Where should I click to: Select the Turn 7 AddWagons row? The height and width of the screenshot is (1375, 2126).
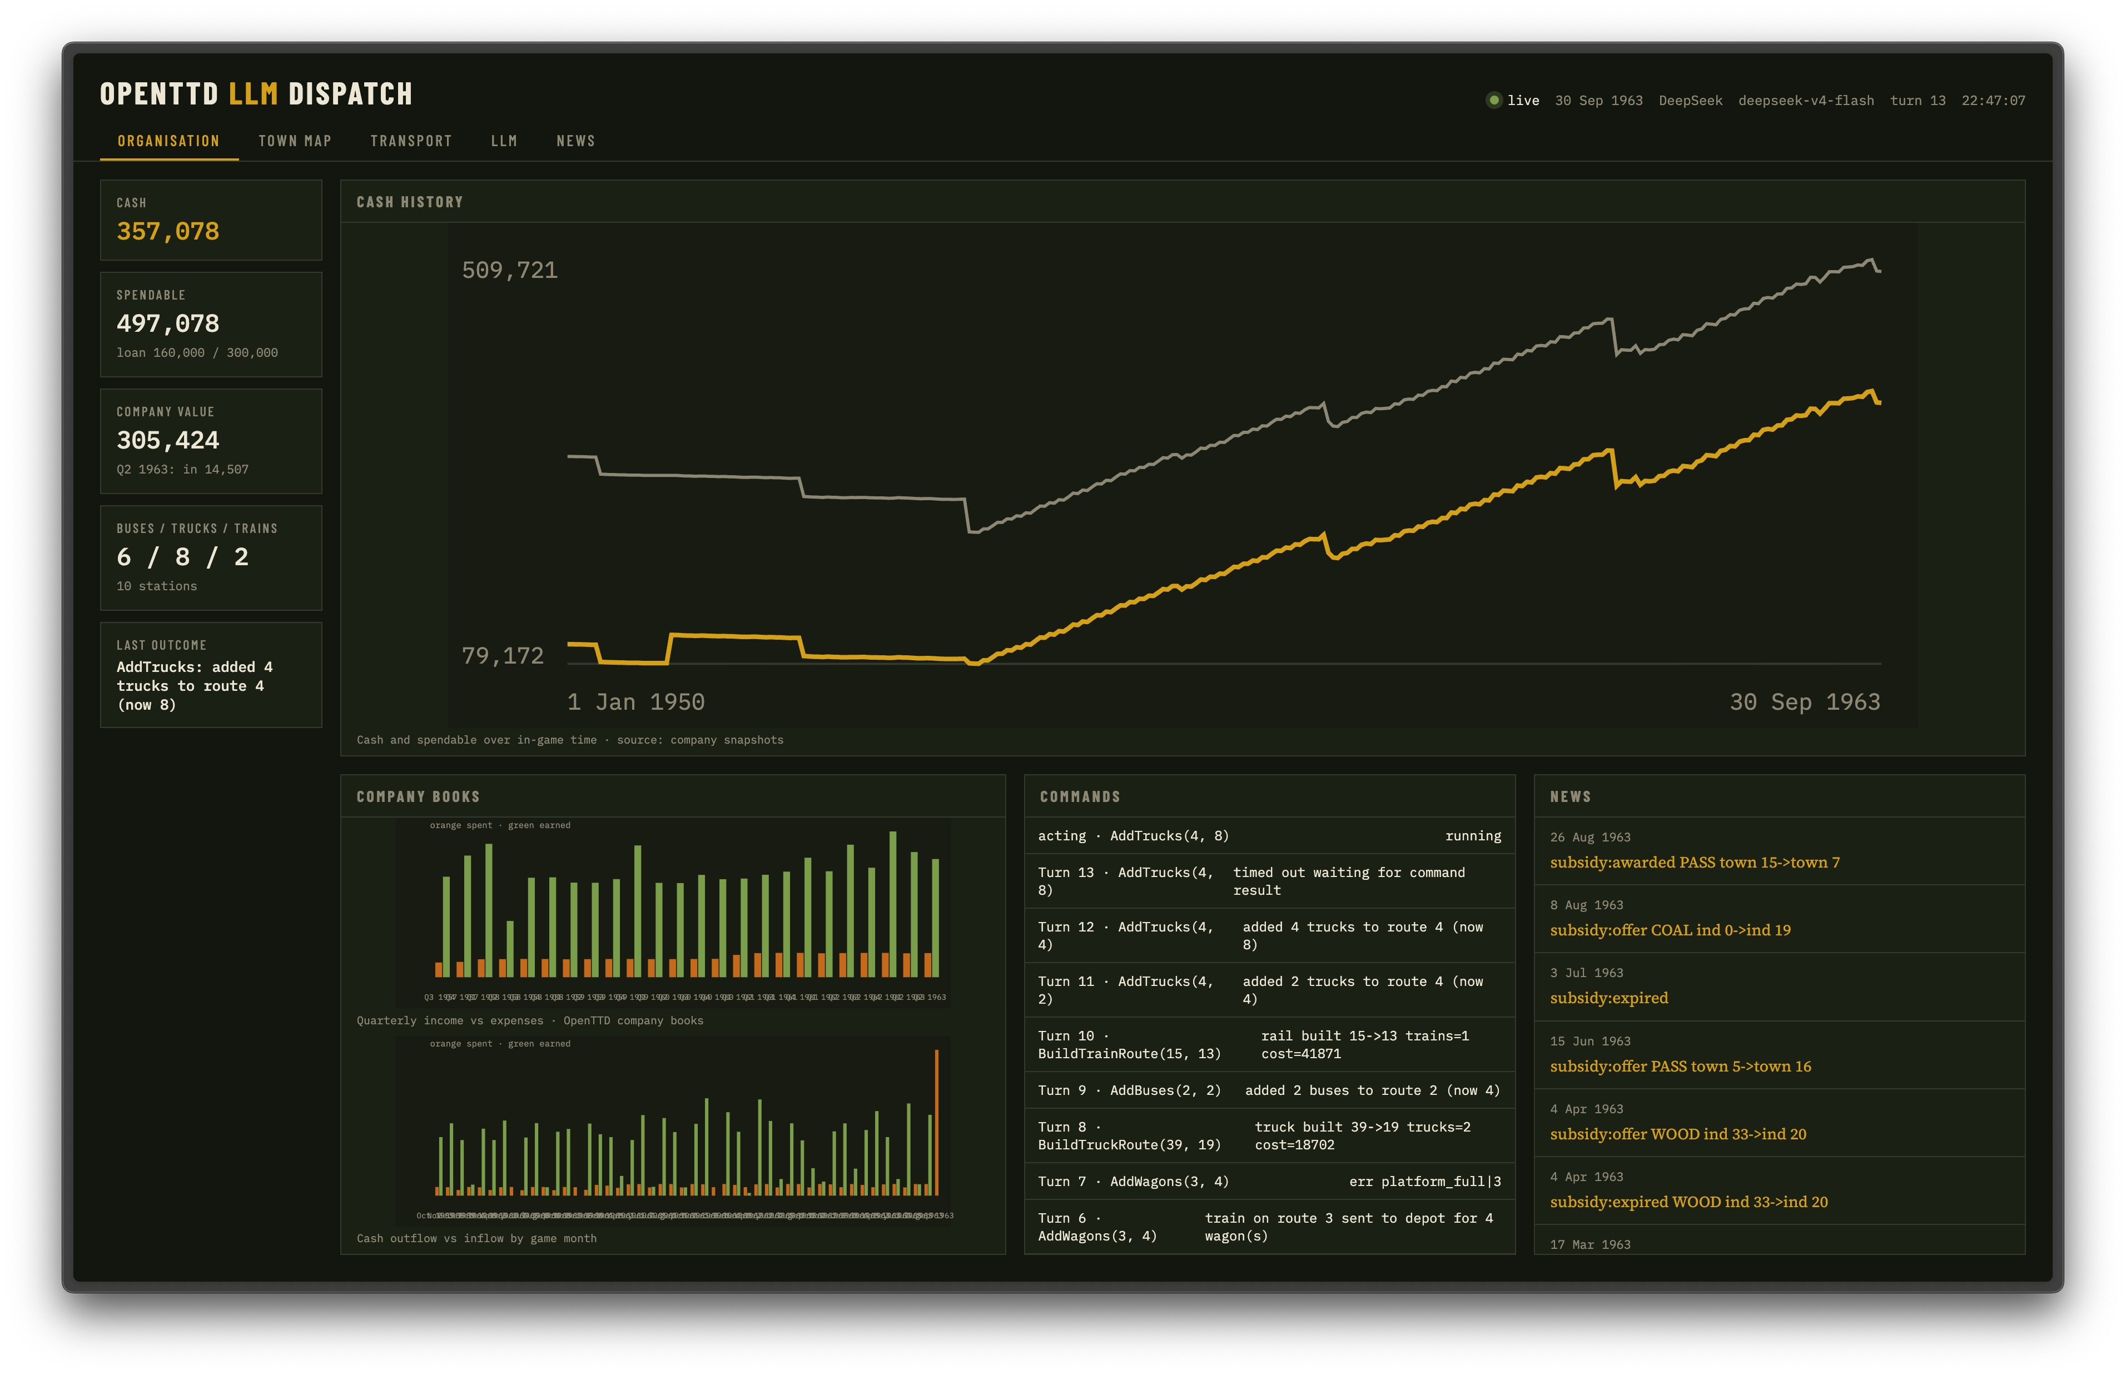(x=1269, y=1181)
